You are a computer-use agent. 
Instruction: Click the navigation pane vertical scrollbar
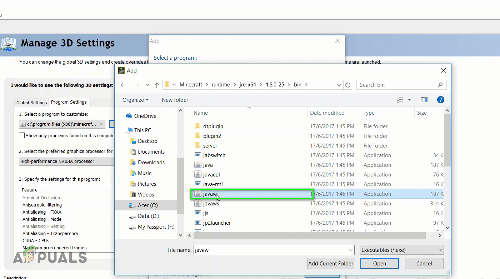click(x=180, y=186)
